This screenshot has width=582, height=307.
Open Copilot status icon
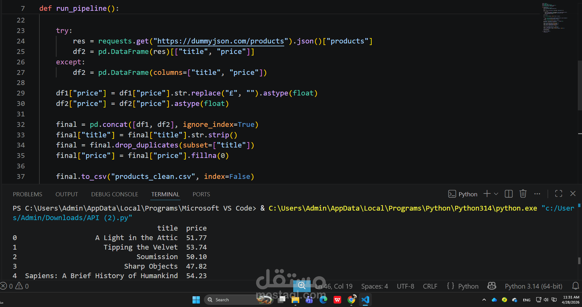pyautogui.click(x=492, y=286)
